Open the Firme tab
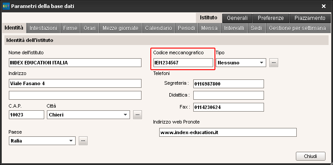 pyautogui.click(x=70, y=28)
